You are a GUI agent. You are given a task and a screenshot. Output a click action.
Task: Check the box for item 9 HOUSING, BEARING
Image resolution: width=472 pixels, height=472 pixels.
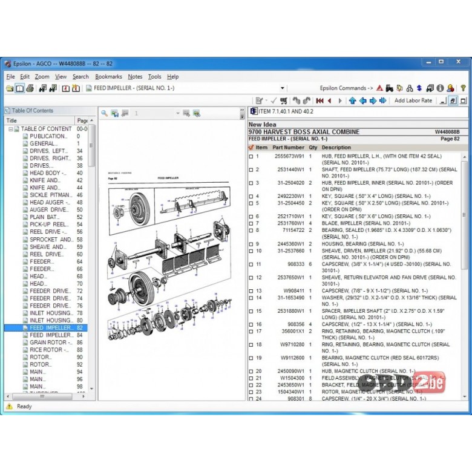251,244
